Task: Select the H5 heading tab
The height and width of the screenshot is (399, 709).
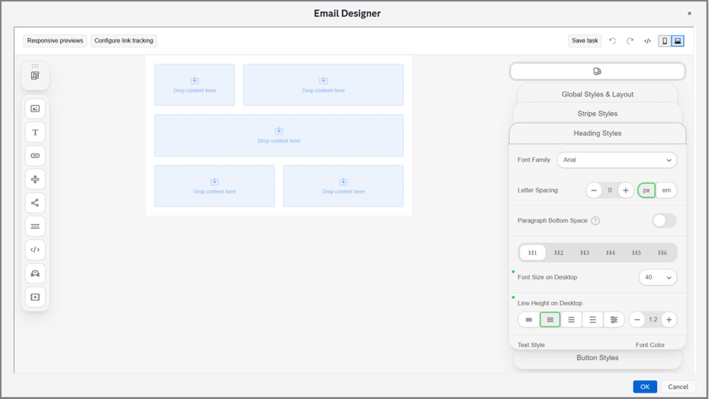Action: pos(636,253)
